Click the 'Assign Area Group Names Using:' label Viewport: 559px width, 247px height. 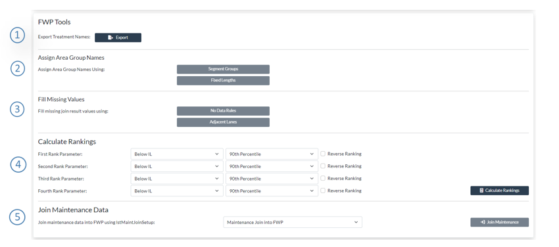click(x=71, y=70)
